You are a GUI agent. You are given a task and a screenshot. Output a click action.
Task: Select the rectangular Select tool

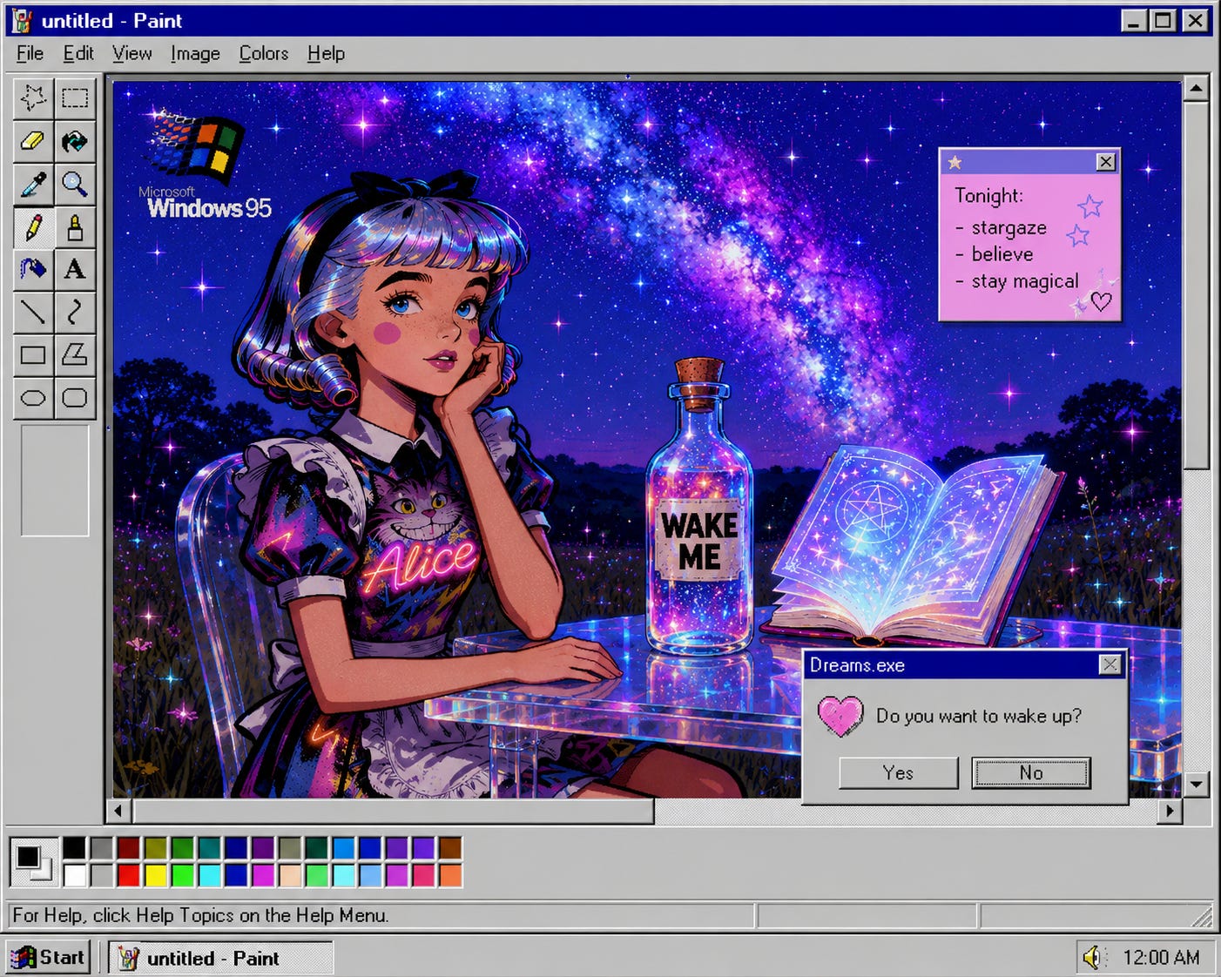[75, 98]
